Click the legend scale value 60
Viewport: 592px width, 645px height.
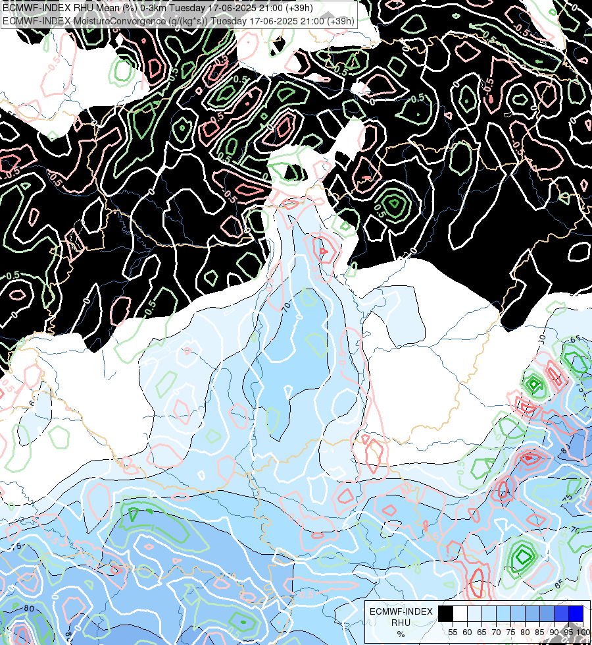[468, 632]
